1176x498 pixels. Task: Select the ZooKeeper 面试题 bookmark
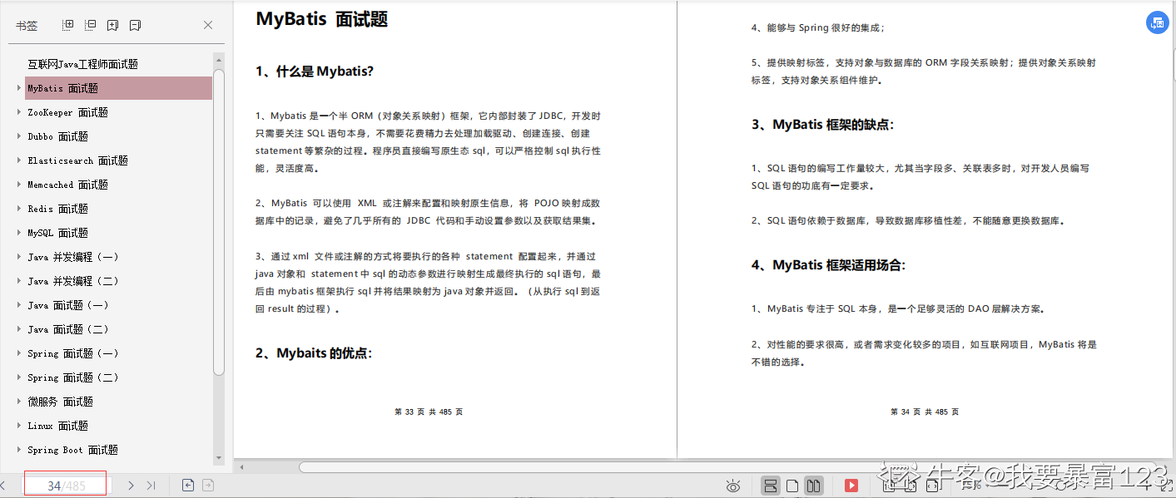click(67, 112)
